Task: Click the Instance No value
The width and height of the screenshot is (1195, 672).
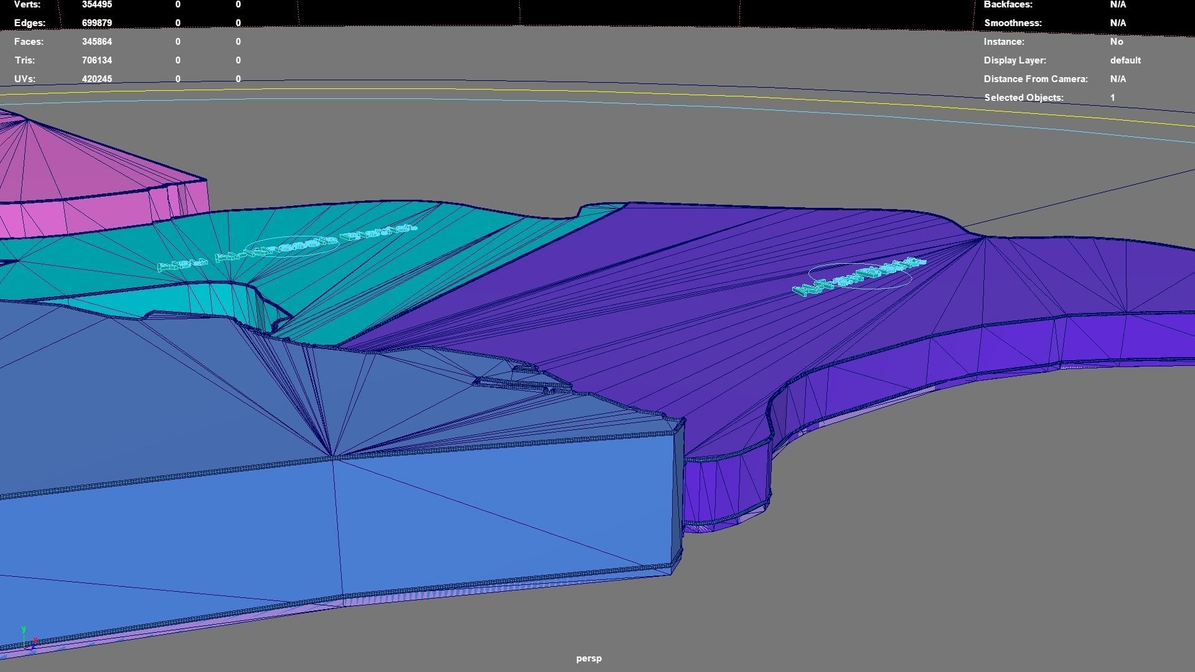Action: pyautogui.click(x=1116, y=42)
